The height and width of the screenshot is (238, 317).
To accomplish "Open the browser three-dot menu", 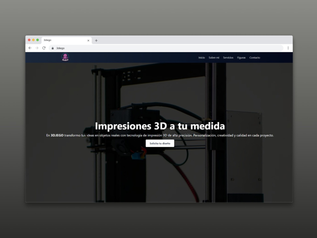I will click(288, 48).
